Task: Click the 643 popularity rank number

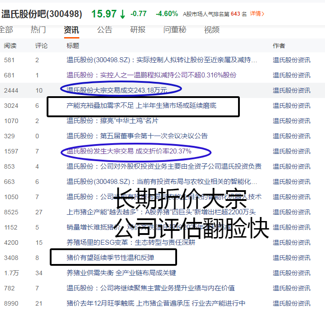Action: coord(235,14)
